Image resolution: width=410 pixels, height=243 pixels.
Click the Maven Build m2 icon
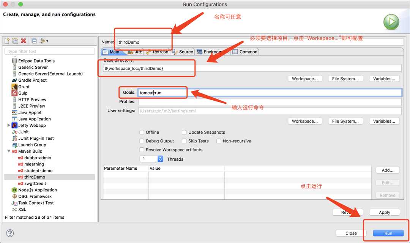tap(14, 151)
